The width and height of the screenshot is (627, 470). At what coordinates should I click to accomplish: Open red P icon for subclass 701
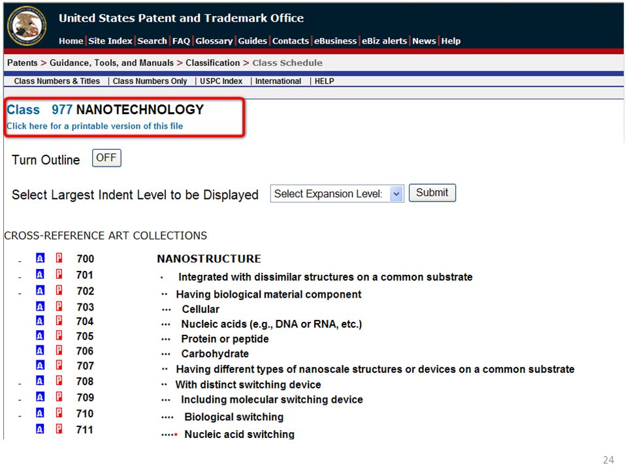pos(59,274)
